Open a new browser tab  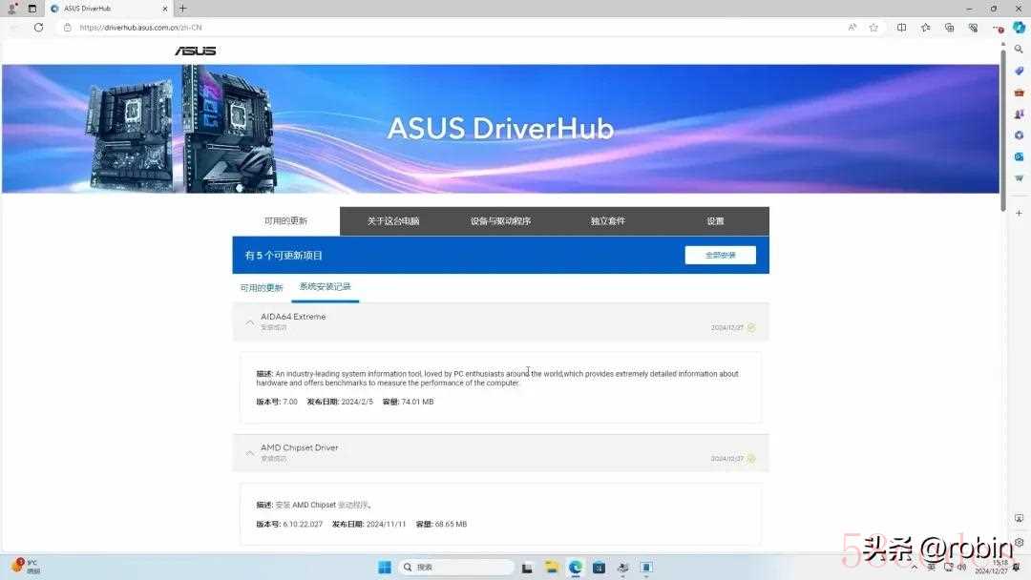[x=182, y=9]
